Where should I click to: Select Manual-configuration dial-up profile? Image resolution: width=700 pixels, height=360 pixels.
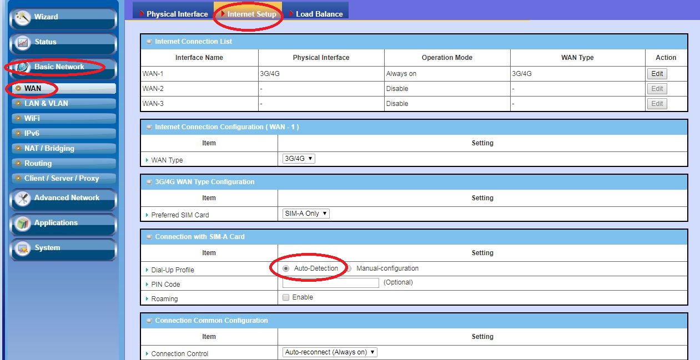[349, 268]
